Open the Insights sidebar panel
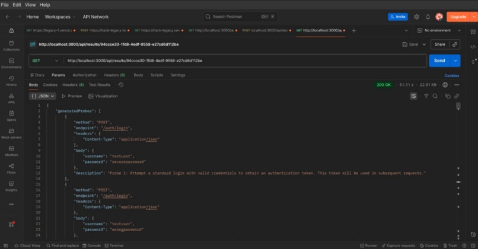The image size is (478, 249). (x=11, y=186)
